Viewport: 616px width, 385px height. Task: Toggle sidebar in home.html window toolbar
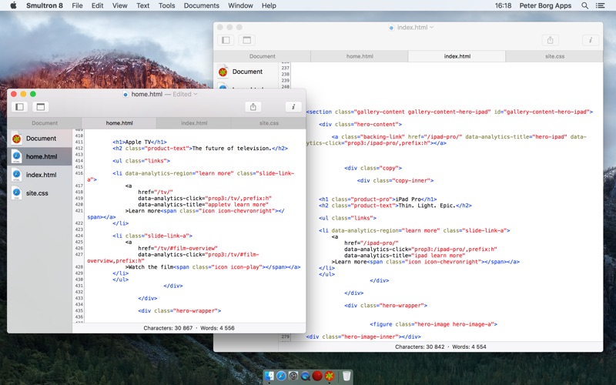tap(20, 107)
